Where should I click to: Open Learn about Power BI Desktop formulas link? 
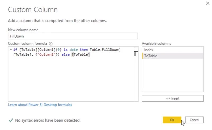tap(40, 105)
